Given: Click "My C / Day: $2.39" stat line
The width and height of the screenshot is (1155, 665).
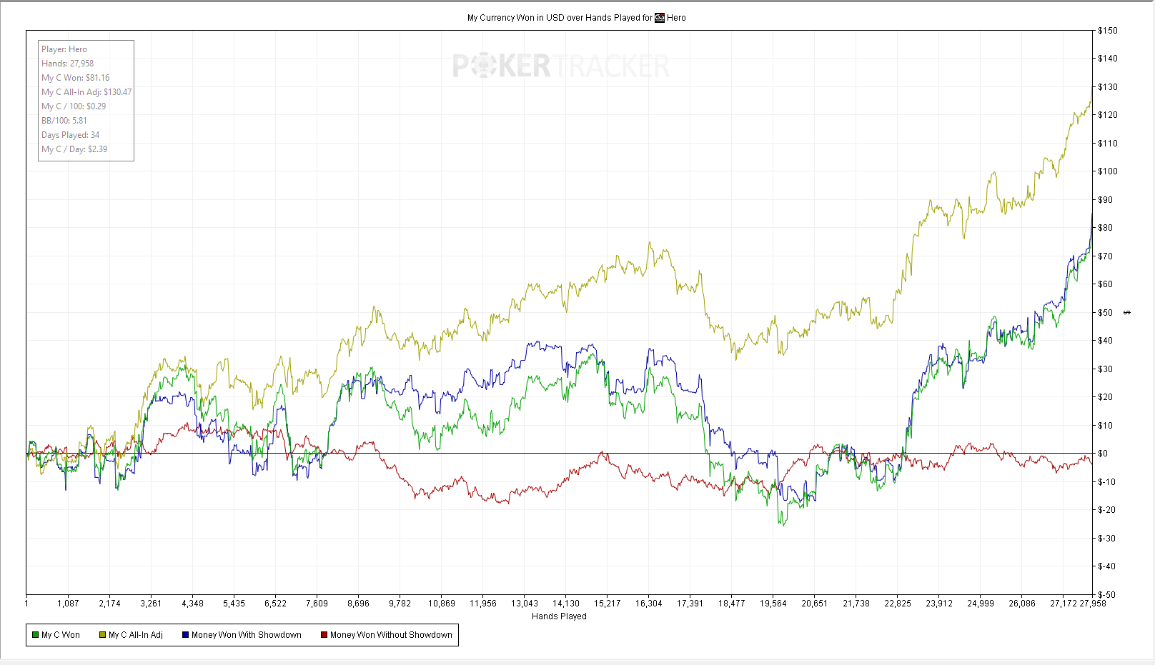Looking at the screenshot, I should pyautogui.click(x=74, y=149).
